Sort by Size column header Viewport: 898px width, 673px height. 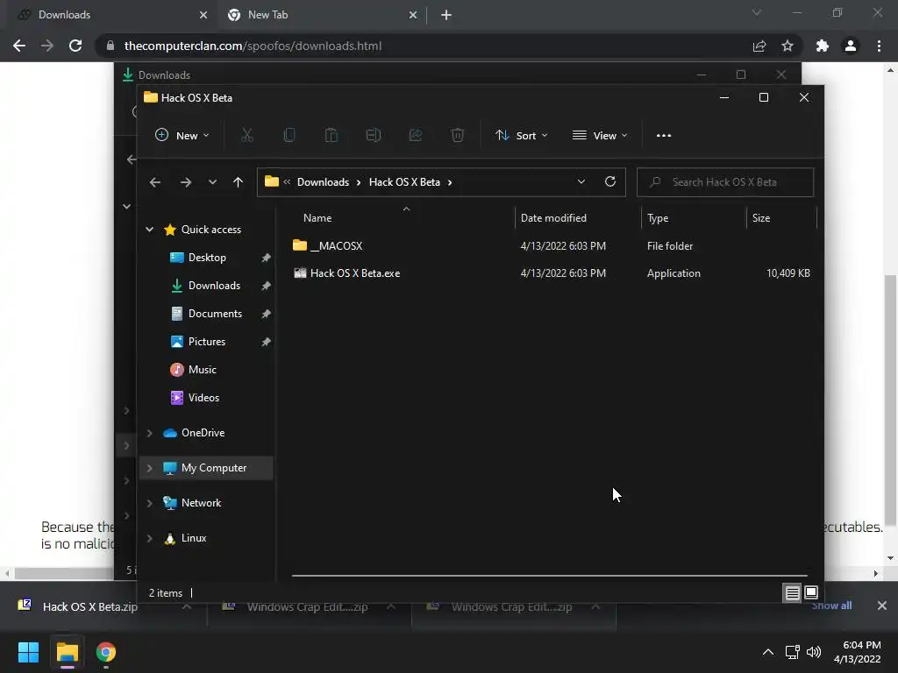coord(761,218)
